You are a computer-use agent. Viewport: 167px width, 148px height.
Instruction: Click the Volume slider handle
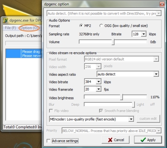pos(113,42)
